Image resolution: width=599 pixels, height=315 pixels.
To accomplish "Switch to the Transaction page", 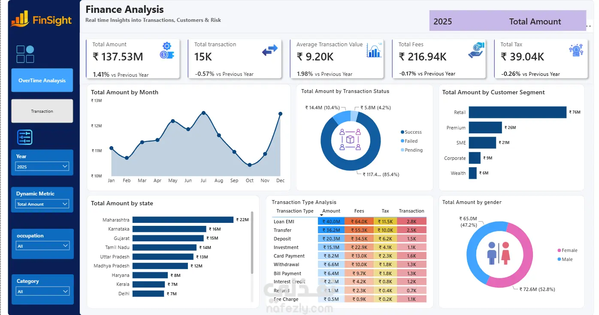I will coord(42,111).
